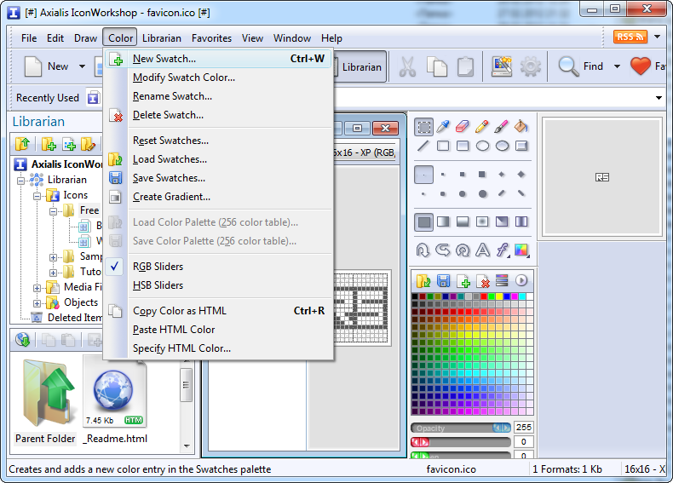Screen dimensions: 673x483
Task: Click the globe icon below the Librarian tree
Action: pos(22,340)
